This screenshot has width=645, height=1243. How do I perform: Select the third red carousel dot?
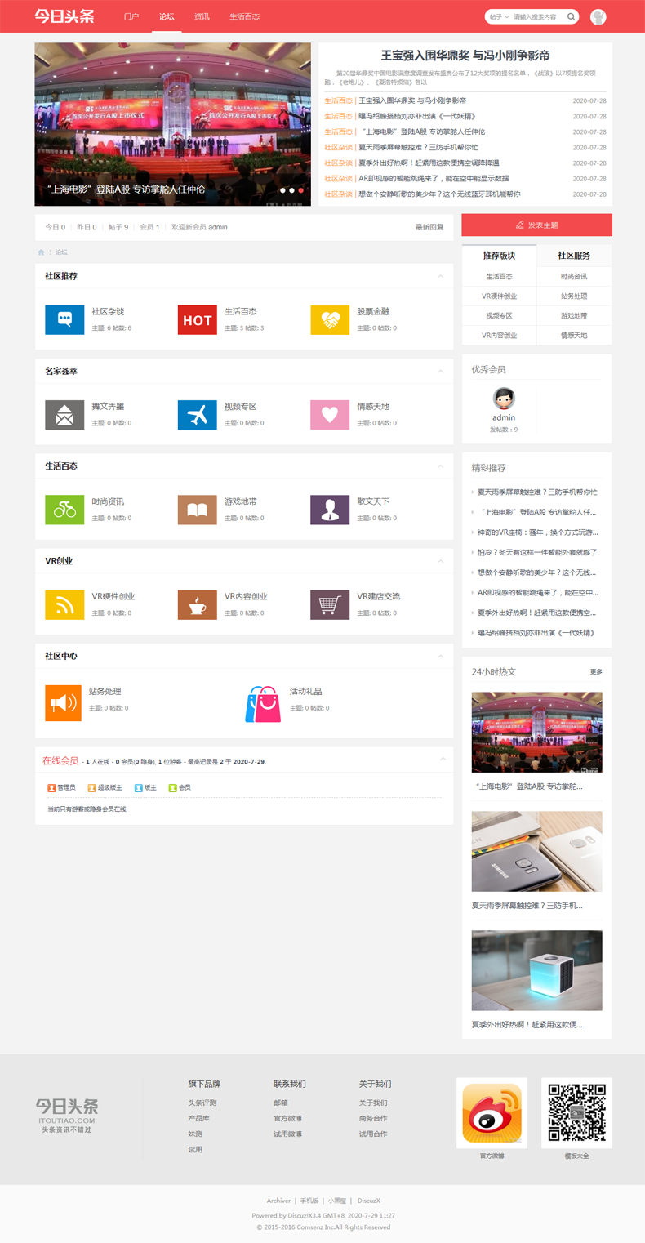(x=300, y=190)
